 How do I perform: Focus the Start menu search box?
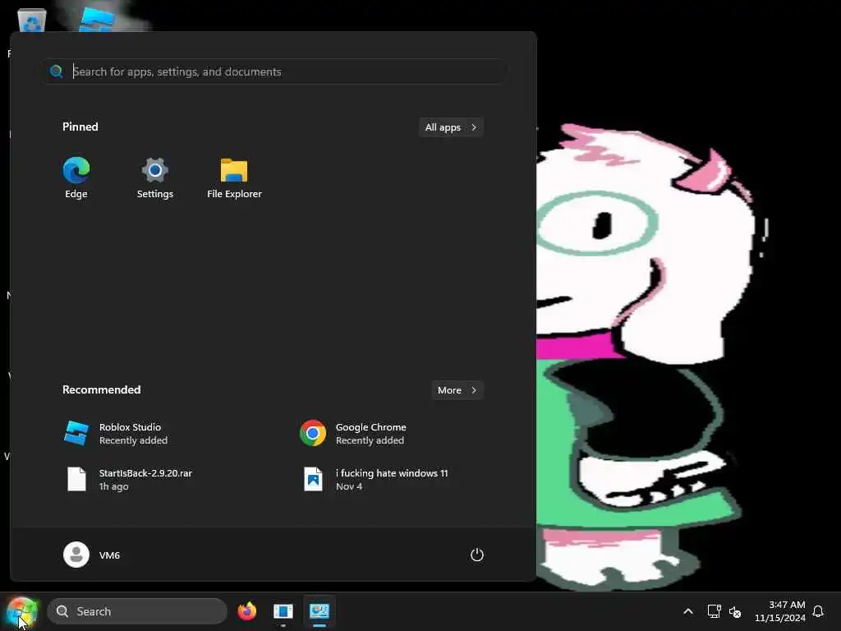click(x=274, y=71)
